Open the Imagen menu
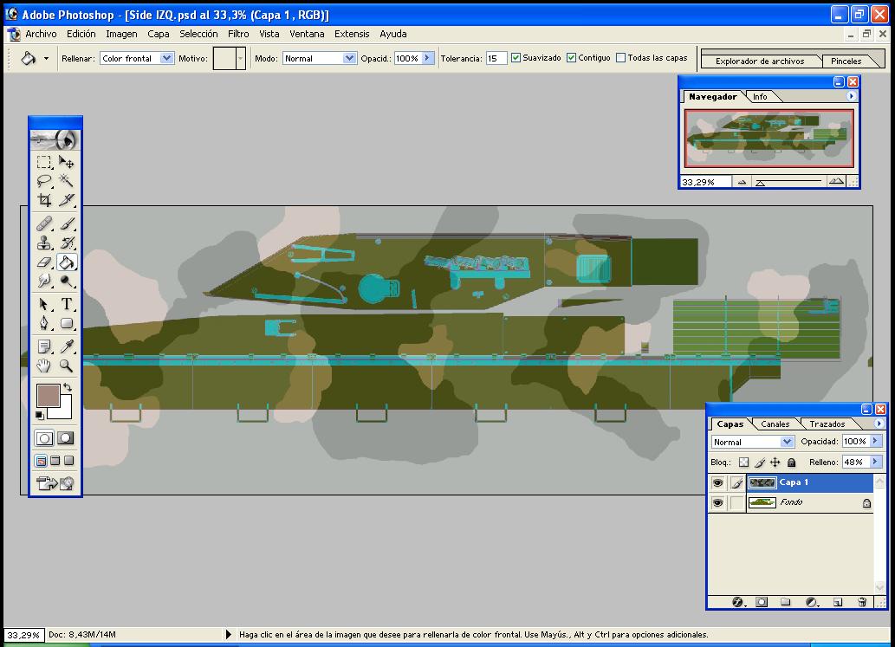 (121, 34)
